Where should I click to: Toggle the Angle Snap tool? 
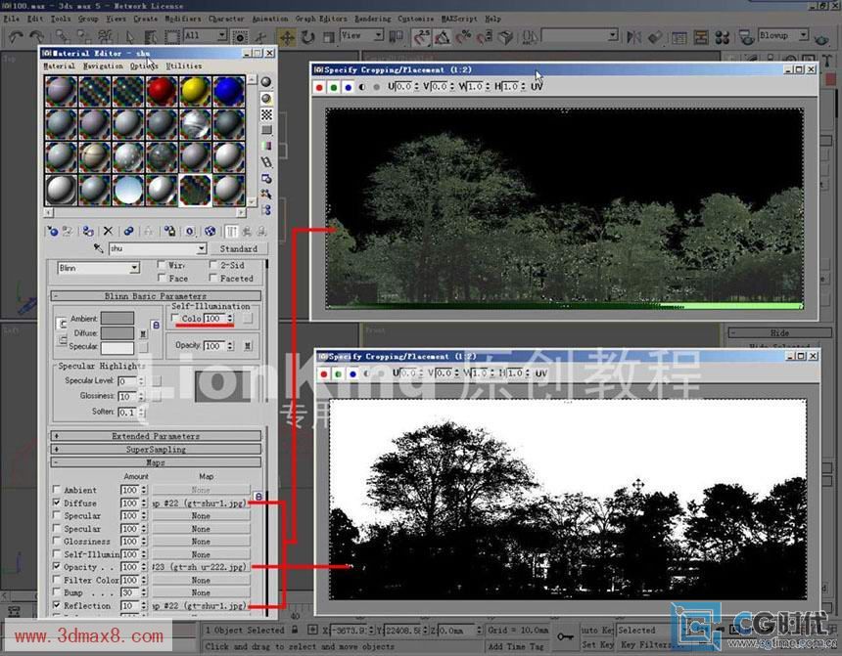pos(443,37)
